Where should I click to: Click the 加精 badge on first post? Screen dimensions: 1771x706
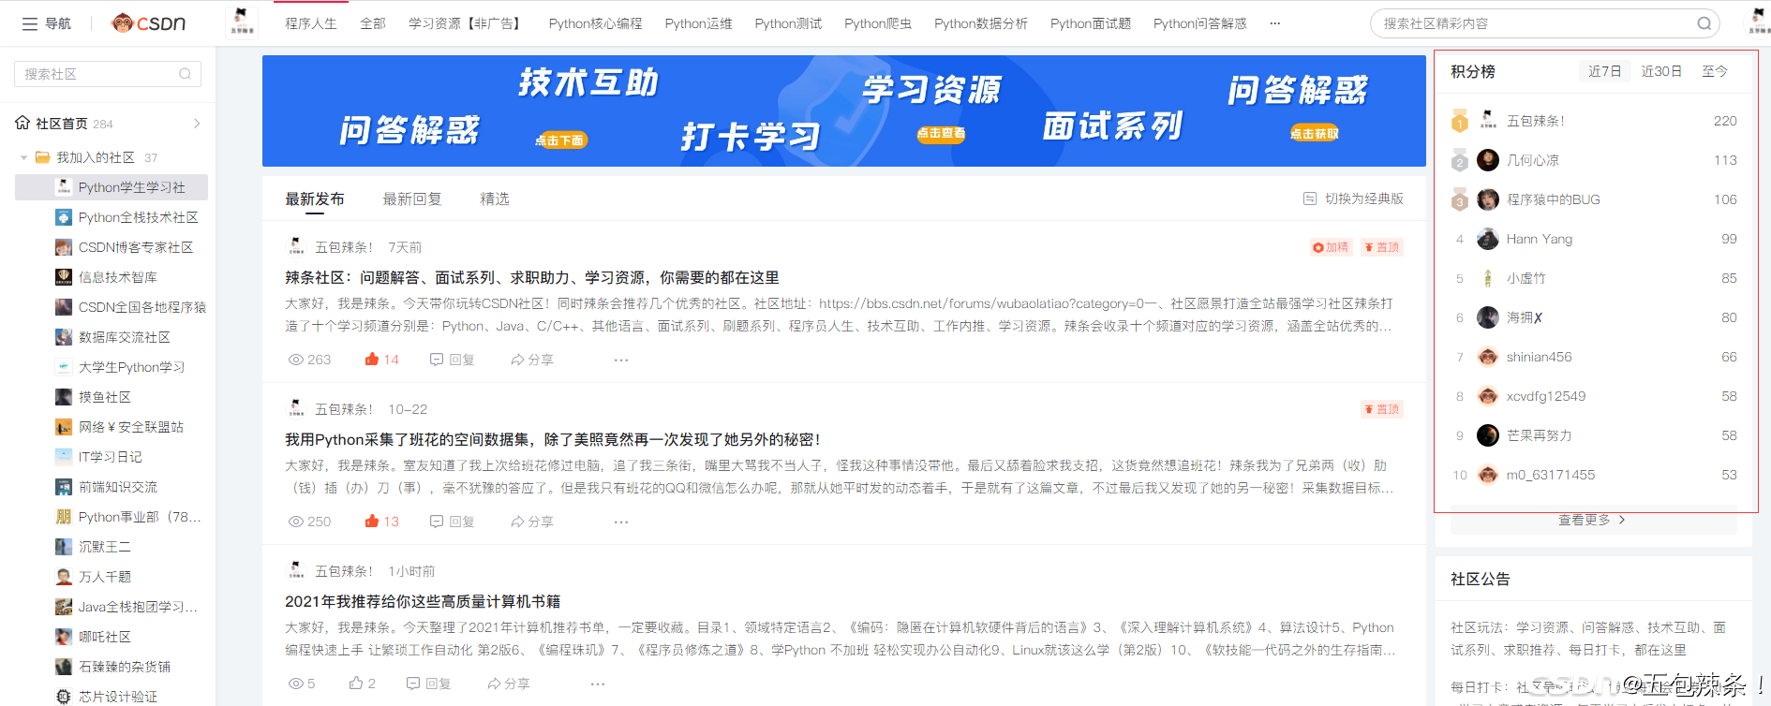1331,247
